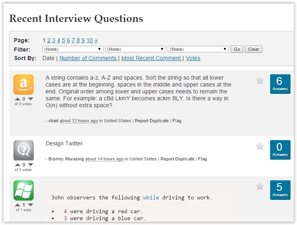This screenshot has width=297, height=225.
Task: Toggle favorite star on Microsoft question
Action: (x=260, y=186)
